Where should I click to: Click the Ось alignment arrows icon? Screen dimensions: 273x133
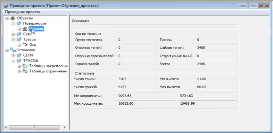(x=25, y=45)
